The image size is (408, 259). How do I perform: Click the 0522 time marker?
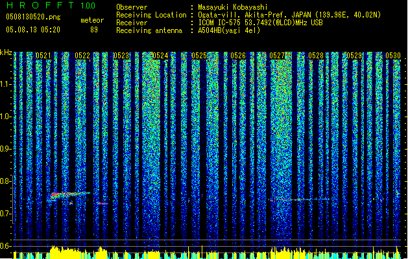[82, 56]
